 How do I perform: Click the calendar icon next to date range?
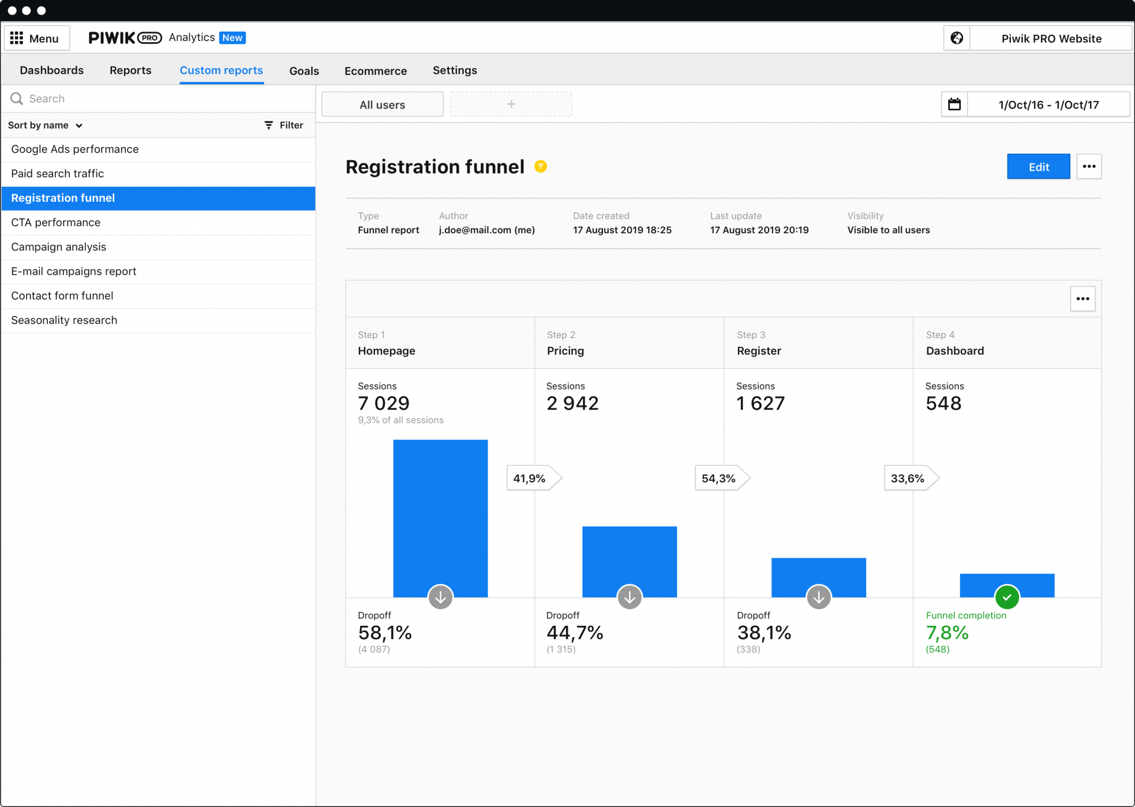tap(954, 104)
